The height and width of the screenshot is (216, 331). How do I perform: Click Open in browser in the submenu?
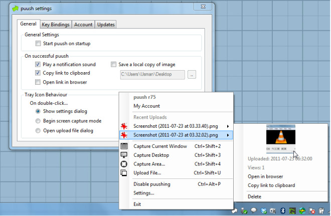coord(265,176)
